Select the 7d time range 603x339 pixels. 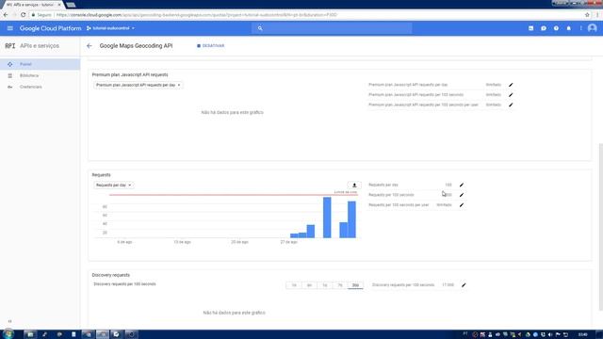[340, 285]
